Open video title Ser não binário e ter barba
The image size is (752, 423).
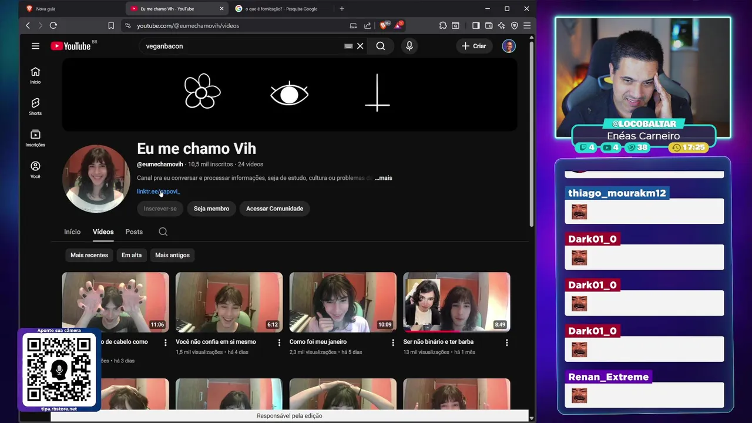click(438, 342)
